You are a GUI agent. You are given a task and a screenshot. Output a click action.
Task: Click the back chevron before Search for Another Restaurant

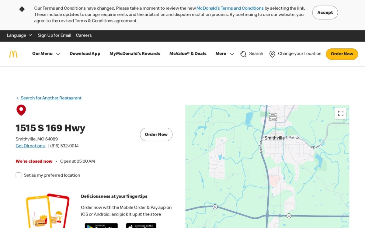tap(18, 98)
